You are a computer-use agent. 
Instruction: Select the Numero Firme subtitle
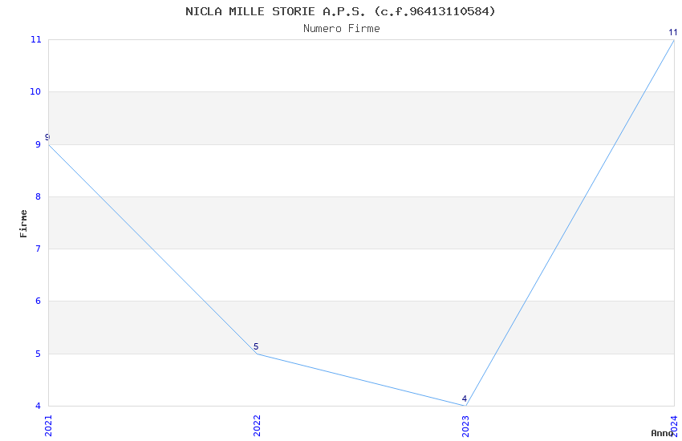341,28
